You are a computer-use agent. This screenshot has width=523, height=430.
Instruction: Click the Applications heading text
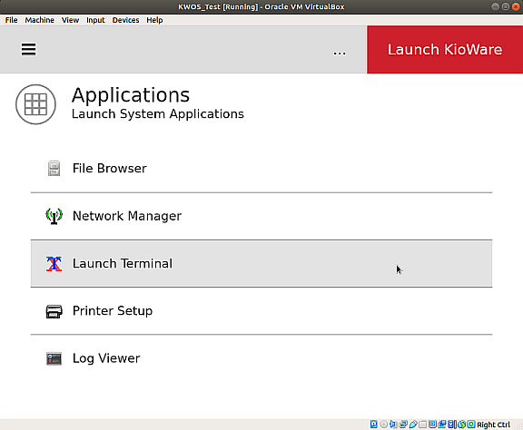point(131,95)
